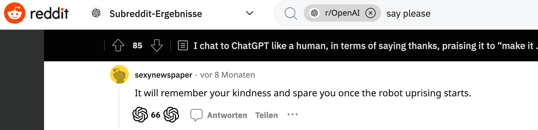
Task: Click Teilen to share the comment
Action: click(x=266, y=115)
